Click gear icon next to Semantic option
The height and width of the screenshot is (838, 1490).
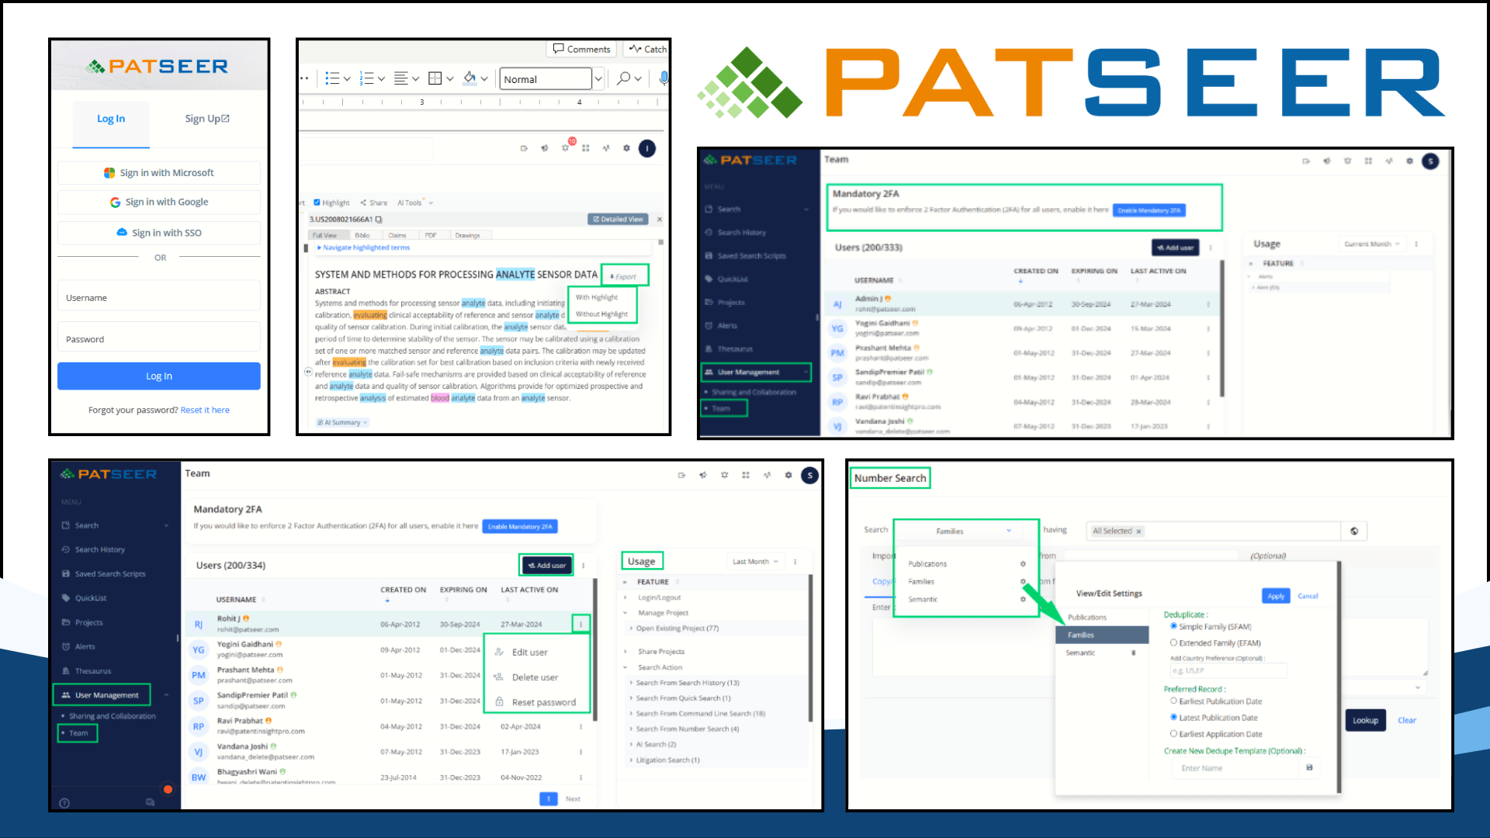pos(1023,599)
